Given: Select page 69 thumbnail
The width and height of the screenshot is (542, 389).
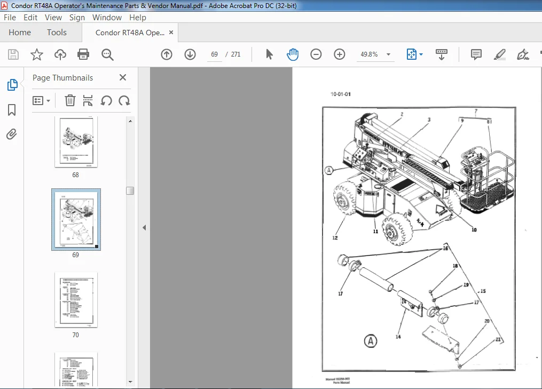Looking at the screenshot, I should tap(76, 220).
